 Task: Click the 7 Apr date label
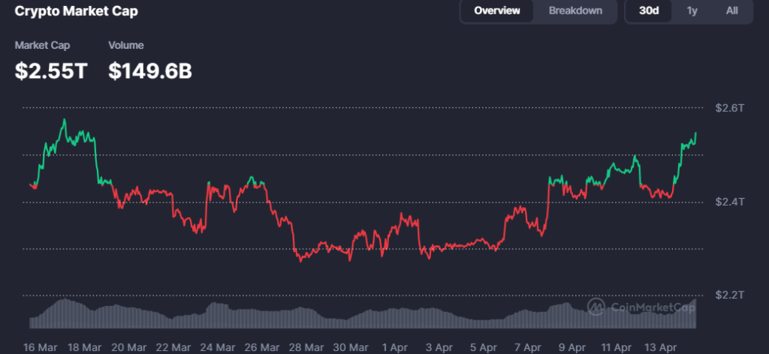528,347
